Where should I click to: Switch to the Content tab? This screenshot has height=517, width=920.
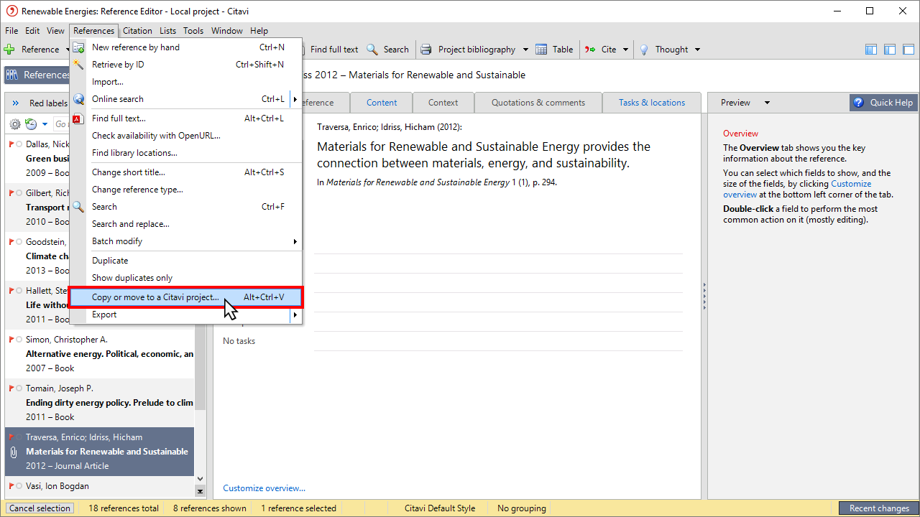[382, 103]
